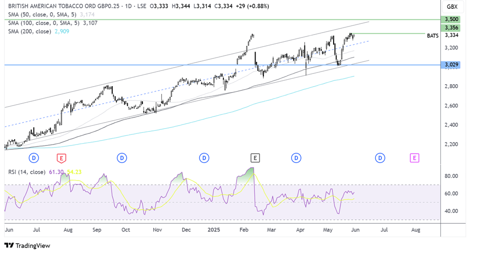The image size is (478, 254).
Task: Click the Mar label on time axis
Action: coord(271,230)
